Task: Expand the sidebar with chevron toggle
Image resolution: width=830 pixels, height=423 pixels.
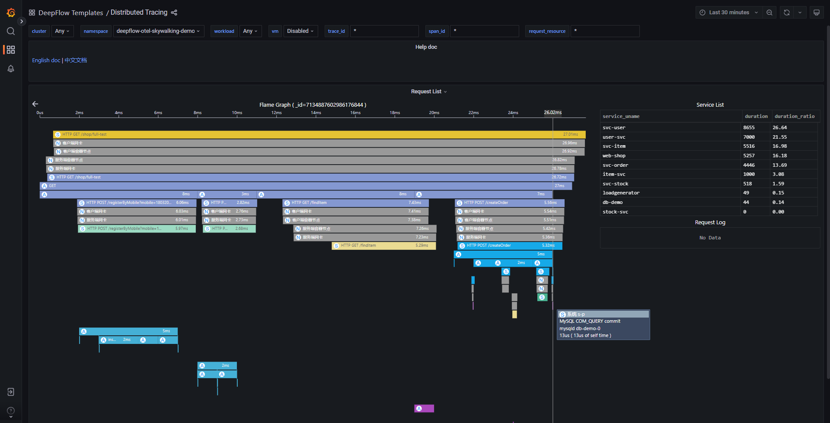Action: [22, 21]
